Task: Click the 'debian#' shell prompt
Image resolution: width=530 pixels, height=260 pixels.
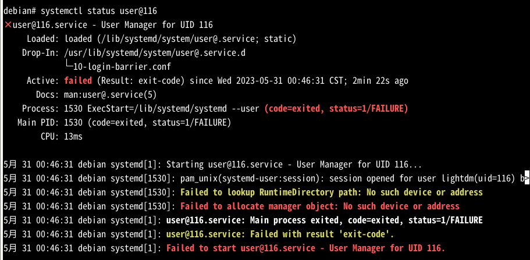Action: click(18, 11)
